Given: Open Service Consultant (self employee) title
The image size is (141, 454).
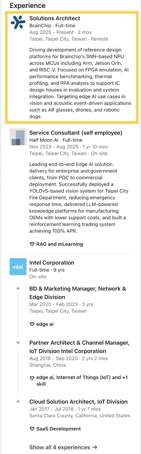Looking at the screenshot, I should point(76,133).
